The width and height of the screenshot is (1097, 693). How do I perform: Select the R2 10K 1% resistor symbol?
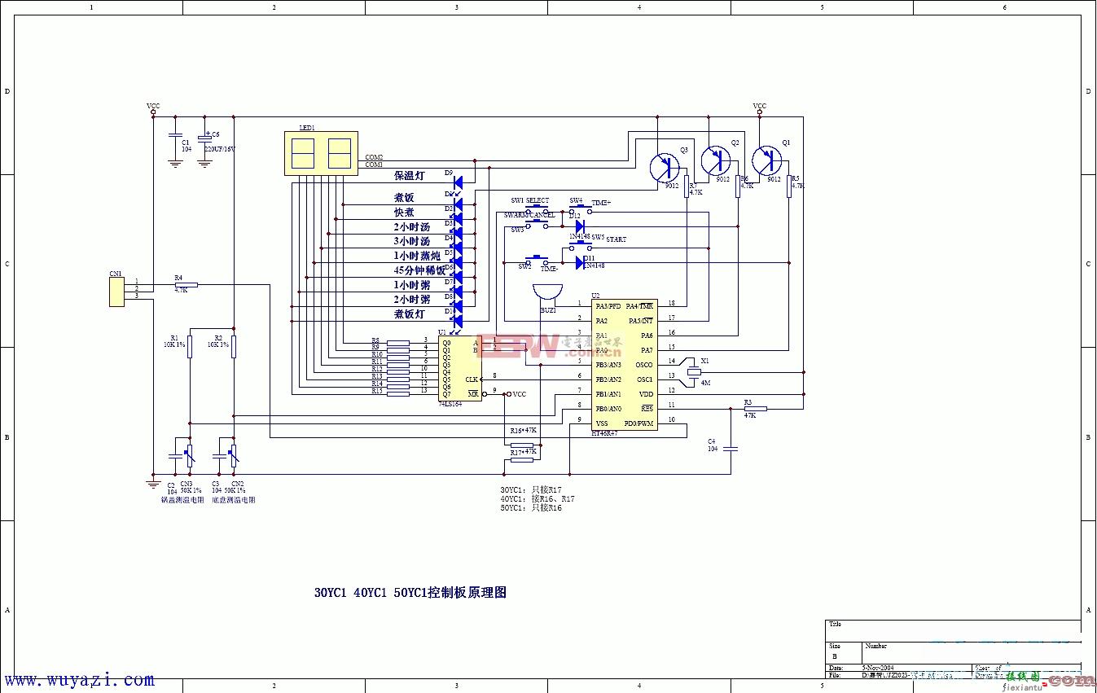233,346
